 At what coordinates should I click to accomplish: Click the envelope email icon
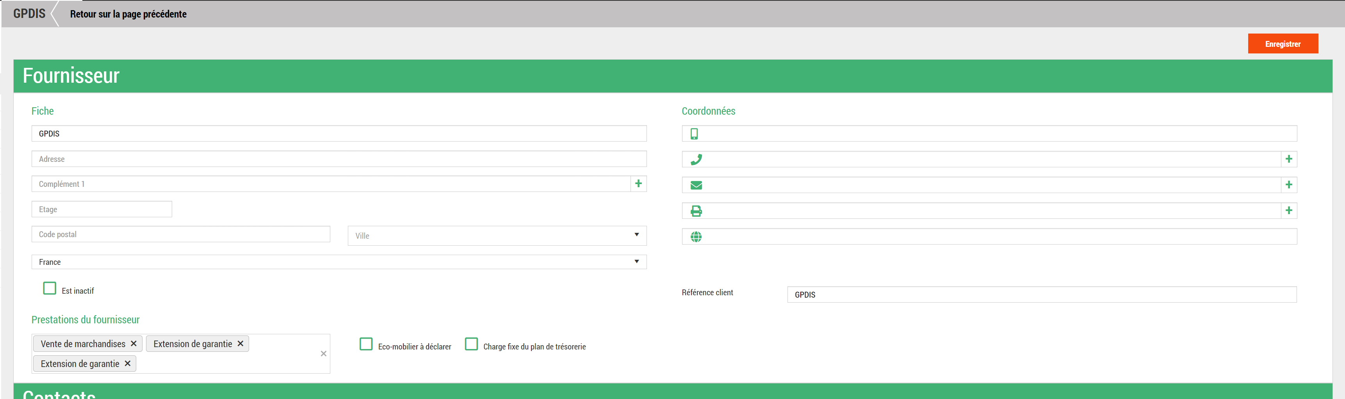[696, 185]
